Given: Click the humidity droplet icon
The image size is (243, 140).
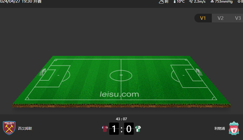Looking at the screenshot, I should click(239, 1).
